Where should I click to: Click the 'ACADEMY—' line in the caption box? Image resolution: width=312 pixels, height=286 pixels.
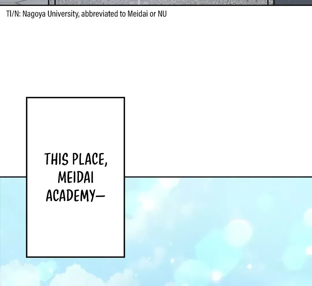[x=75, y=196]
